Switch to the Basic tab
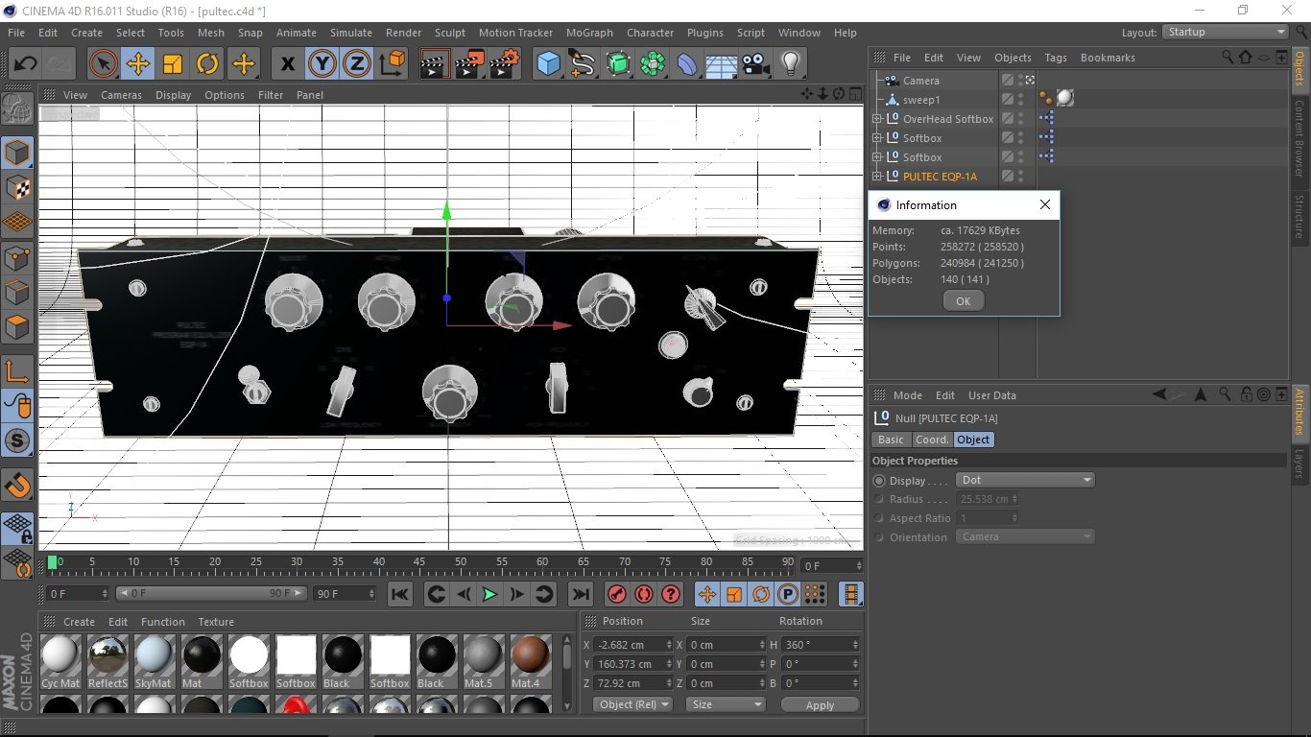Image resolution: width=1311 pixels, height=737 pixels. point(891,440)
